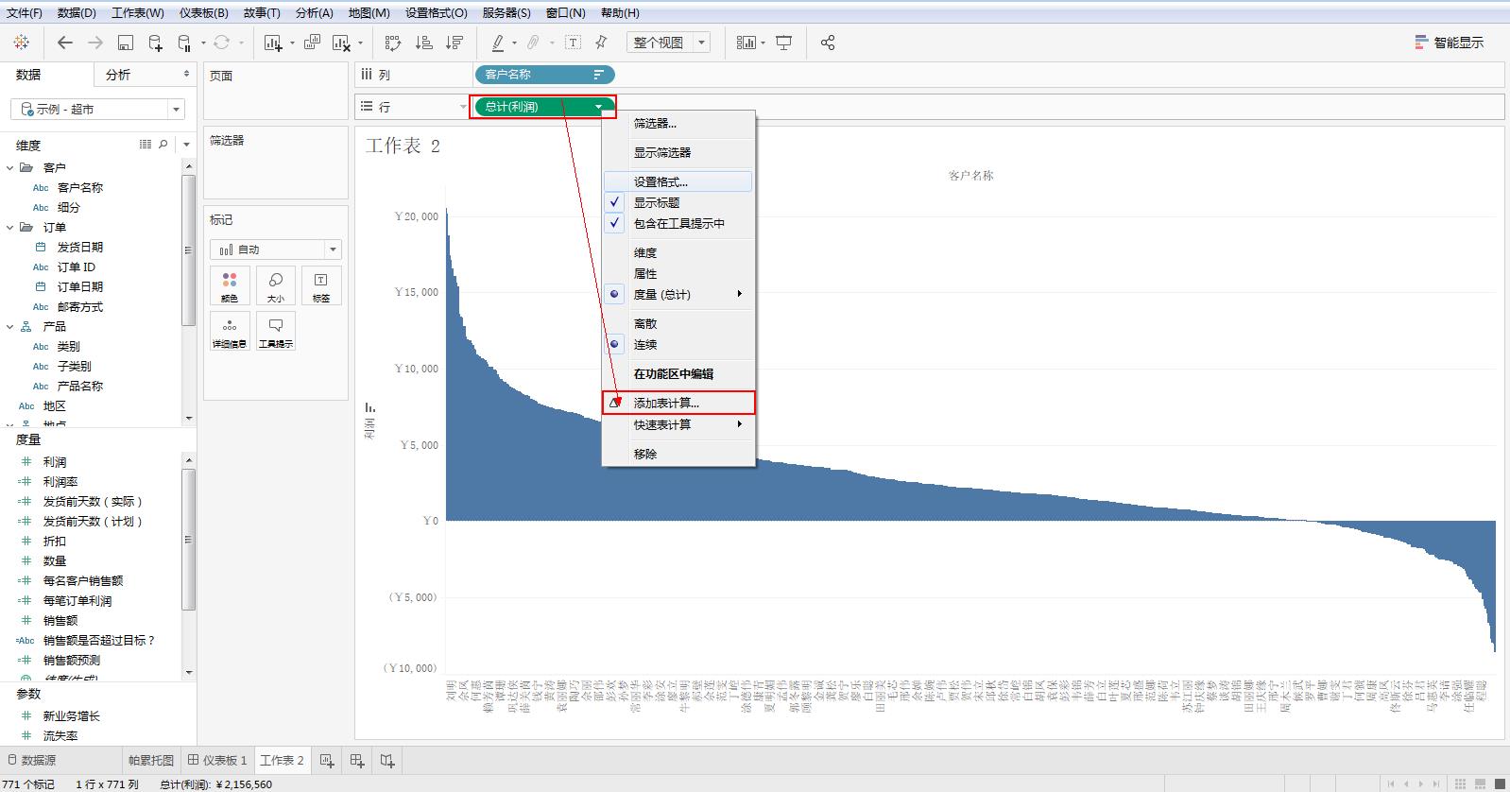Switch to the 仪表板 1 tab
1510x792 pixels.
[x=217, y=760]
